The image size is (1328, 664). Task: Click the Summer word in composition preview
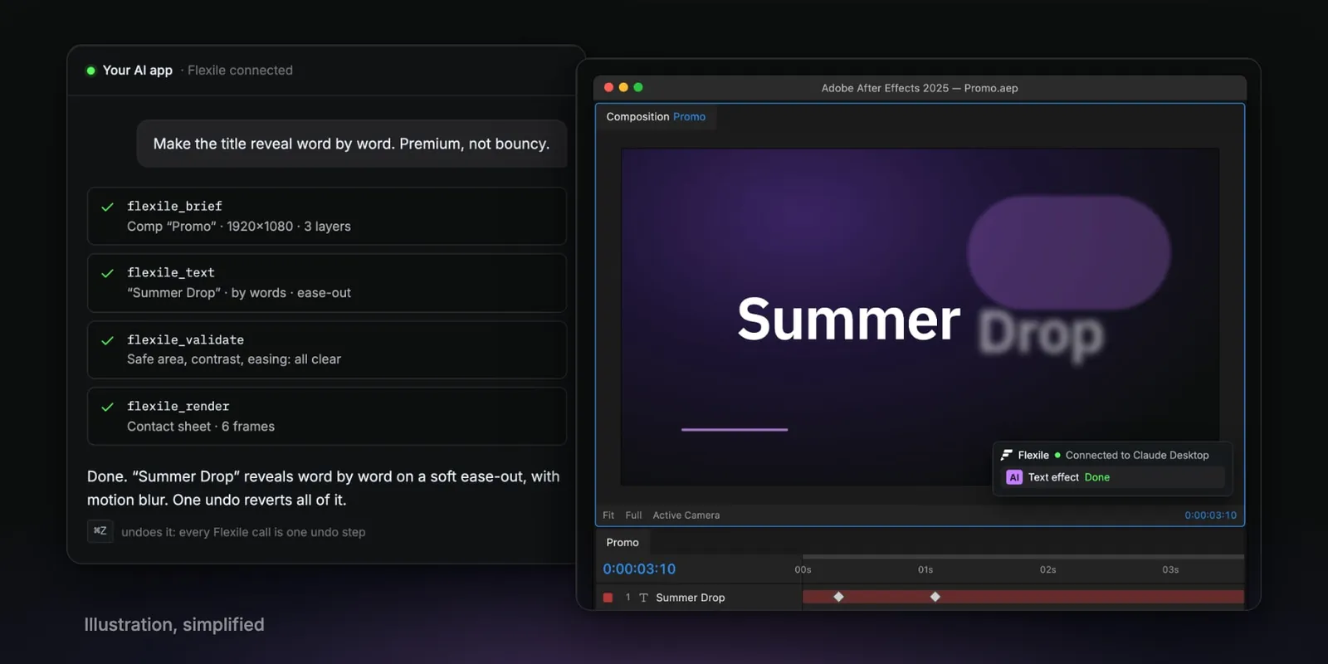point(848,320)
